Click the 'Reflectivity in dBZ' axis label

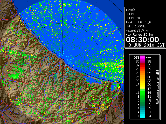coord(157,87)
